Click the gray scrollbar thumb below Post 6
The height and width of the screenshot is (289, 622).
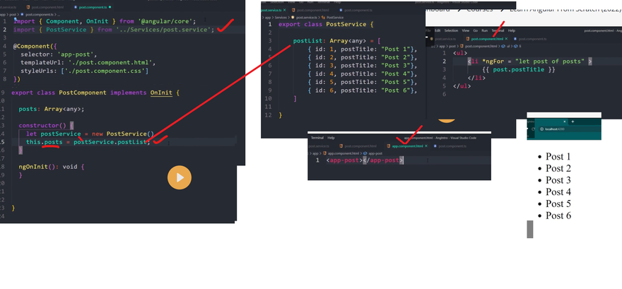(x=530, y=229)
